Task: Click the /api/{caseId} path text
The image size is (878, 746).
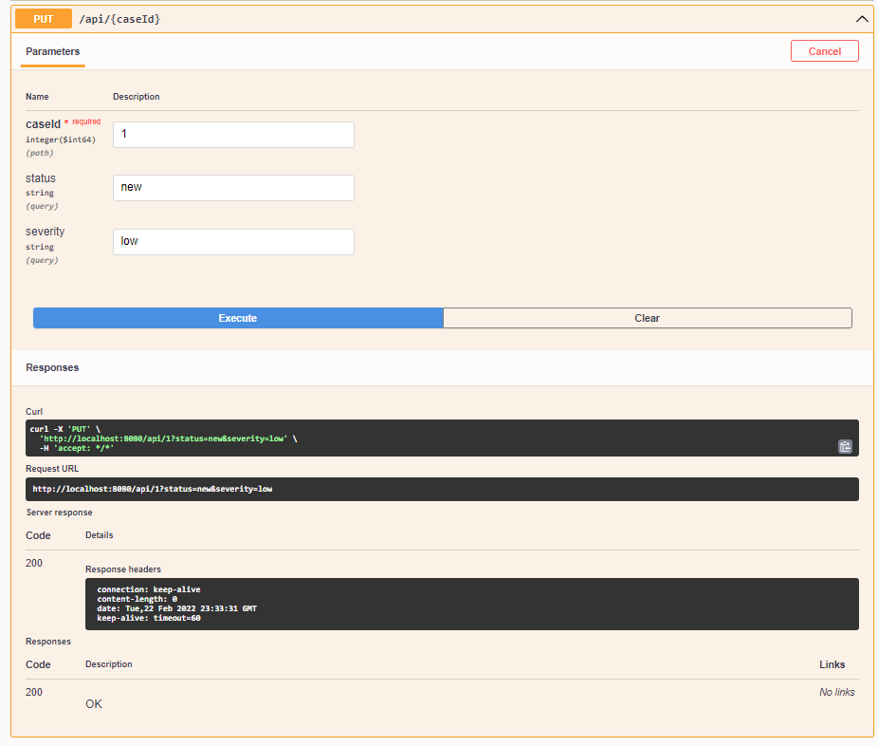Action: [119, 19]
